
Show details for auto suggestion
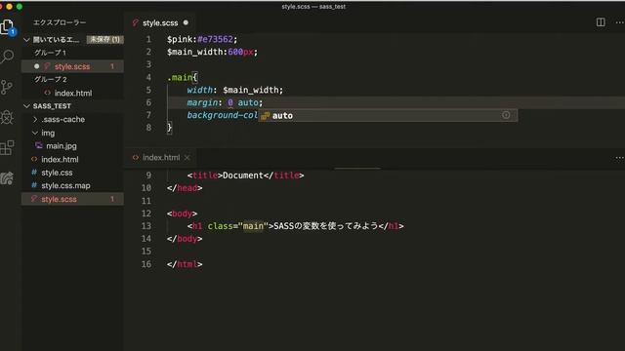[506, 115]
